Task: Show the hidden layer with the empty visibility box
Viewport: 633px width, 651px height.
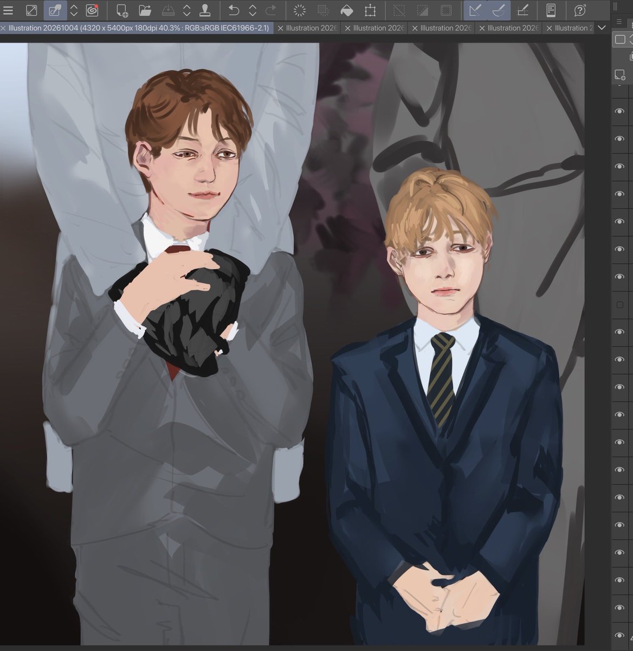Action: tap(619, 305)
